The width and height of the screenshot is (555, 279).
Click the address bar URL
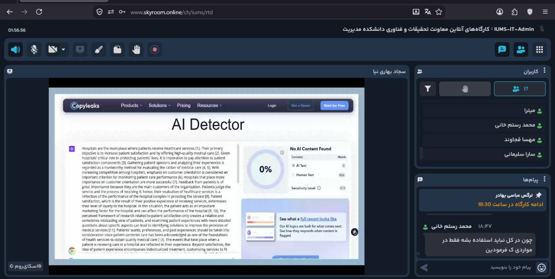(x=171, y=12)
